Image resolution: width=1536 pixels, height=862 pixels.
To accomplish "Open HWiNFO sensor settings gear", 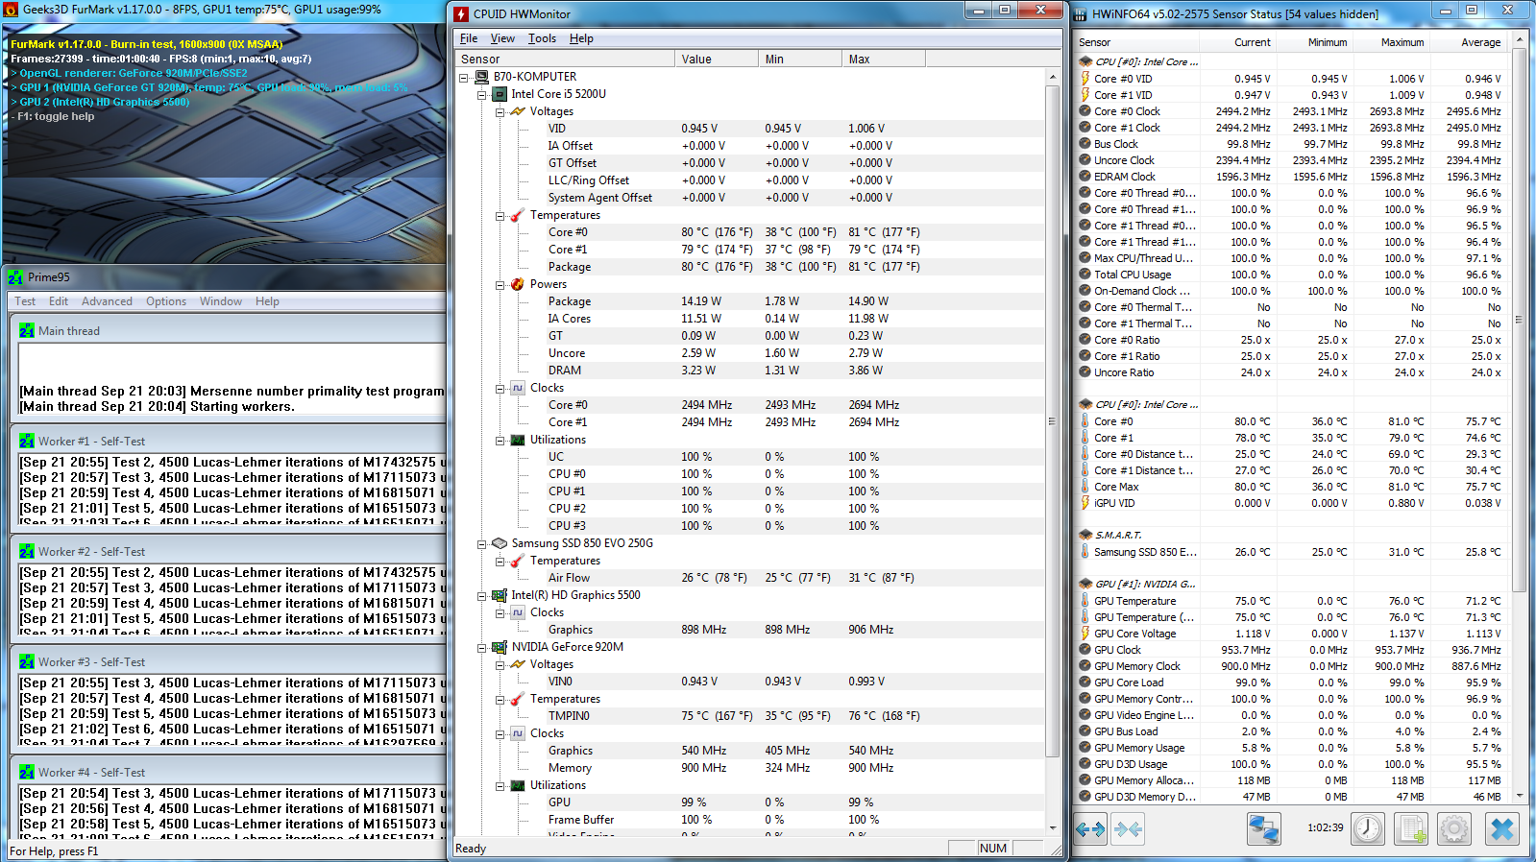I will [1454, 828].
